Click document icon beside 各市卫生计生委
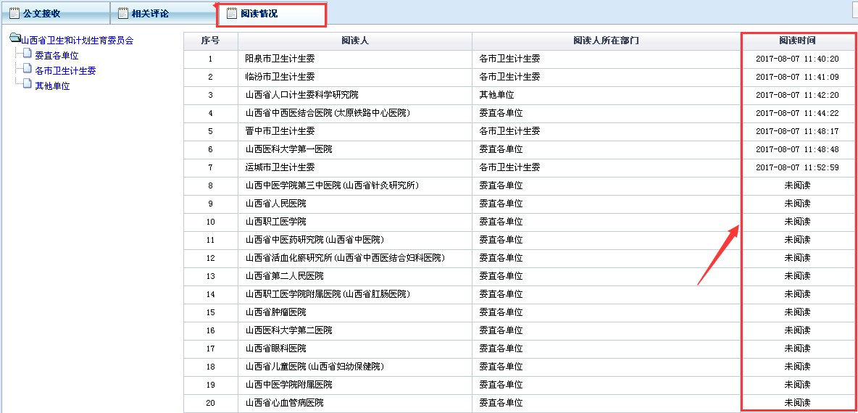 [28, 70]
